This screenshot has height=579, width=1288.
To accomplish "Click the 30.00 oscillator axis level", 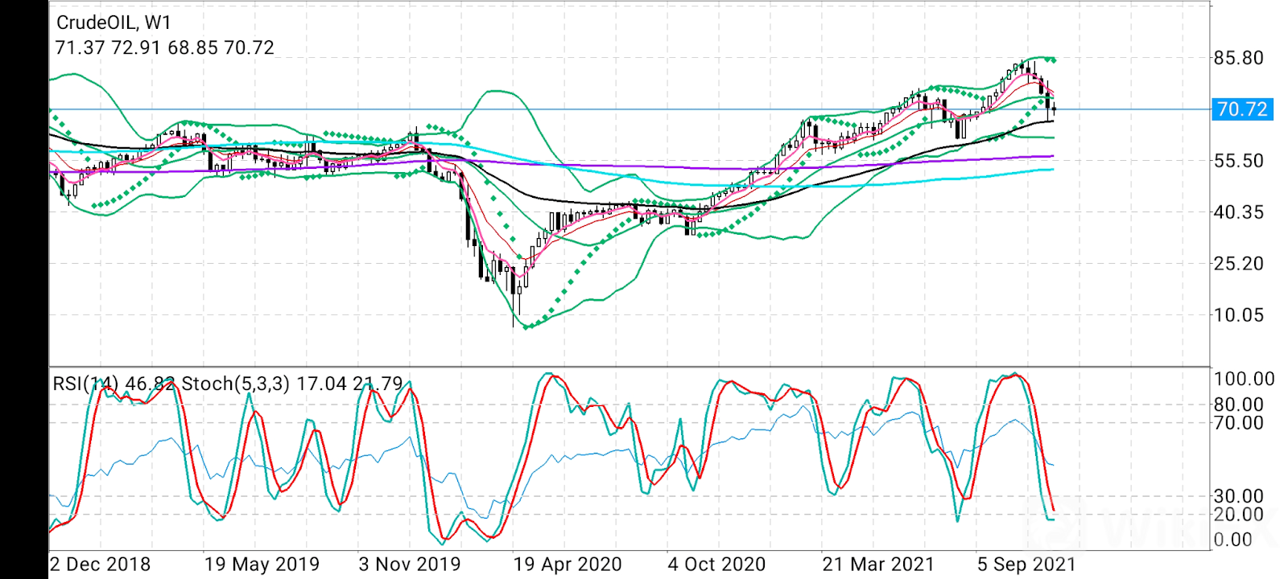I will [x=1238, y=496].
